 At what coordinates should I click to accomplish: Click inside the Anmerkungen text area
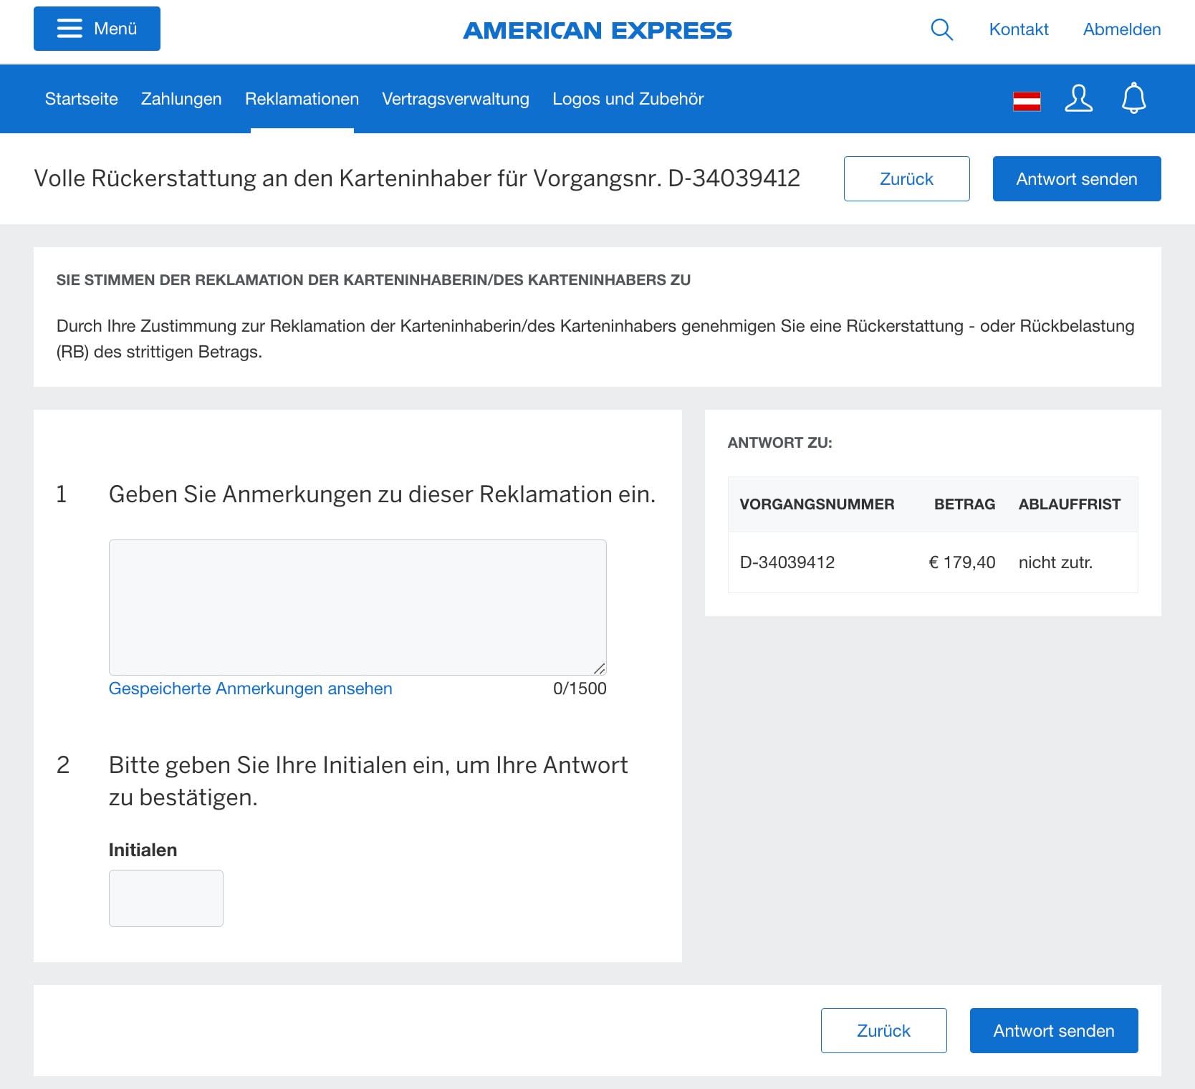coord(357,606)
